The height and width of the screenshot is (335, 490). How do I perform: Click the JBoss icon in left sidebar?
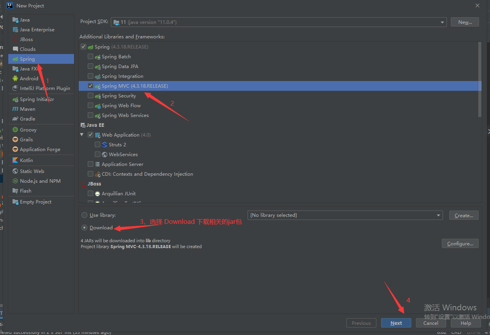[x=15, y=40]
